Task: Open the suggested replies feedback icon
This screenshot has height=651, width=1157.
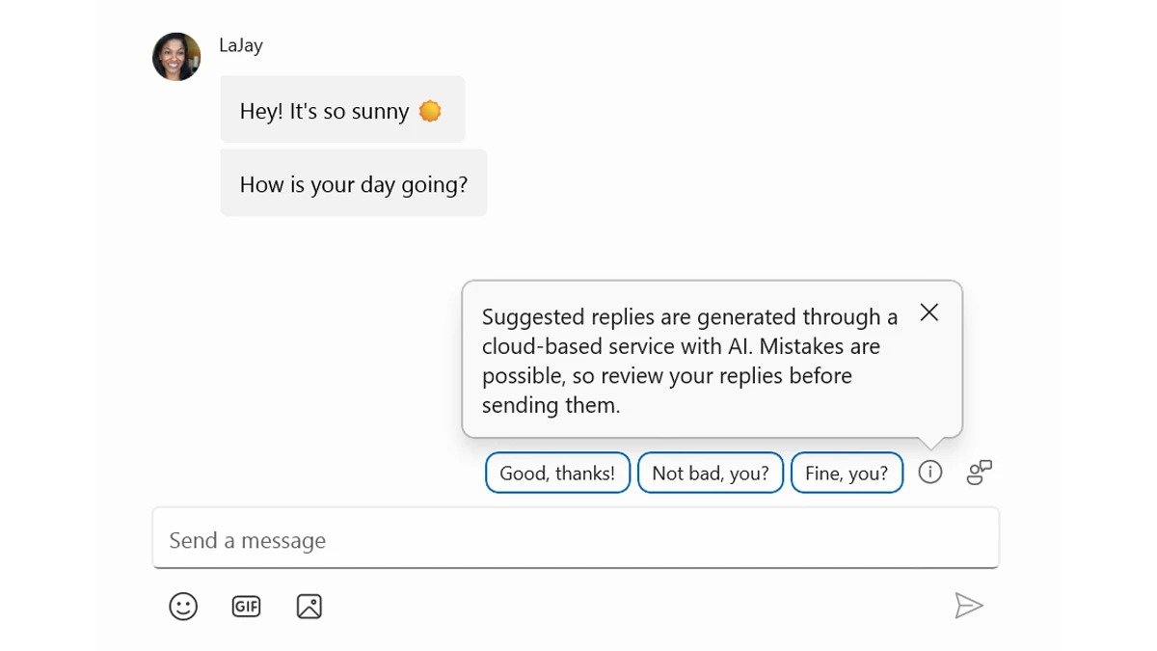Action: click(980, 473)
